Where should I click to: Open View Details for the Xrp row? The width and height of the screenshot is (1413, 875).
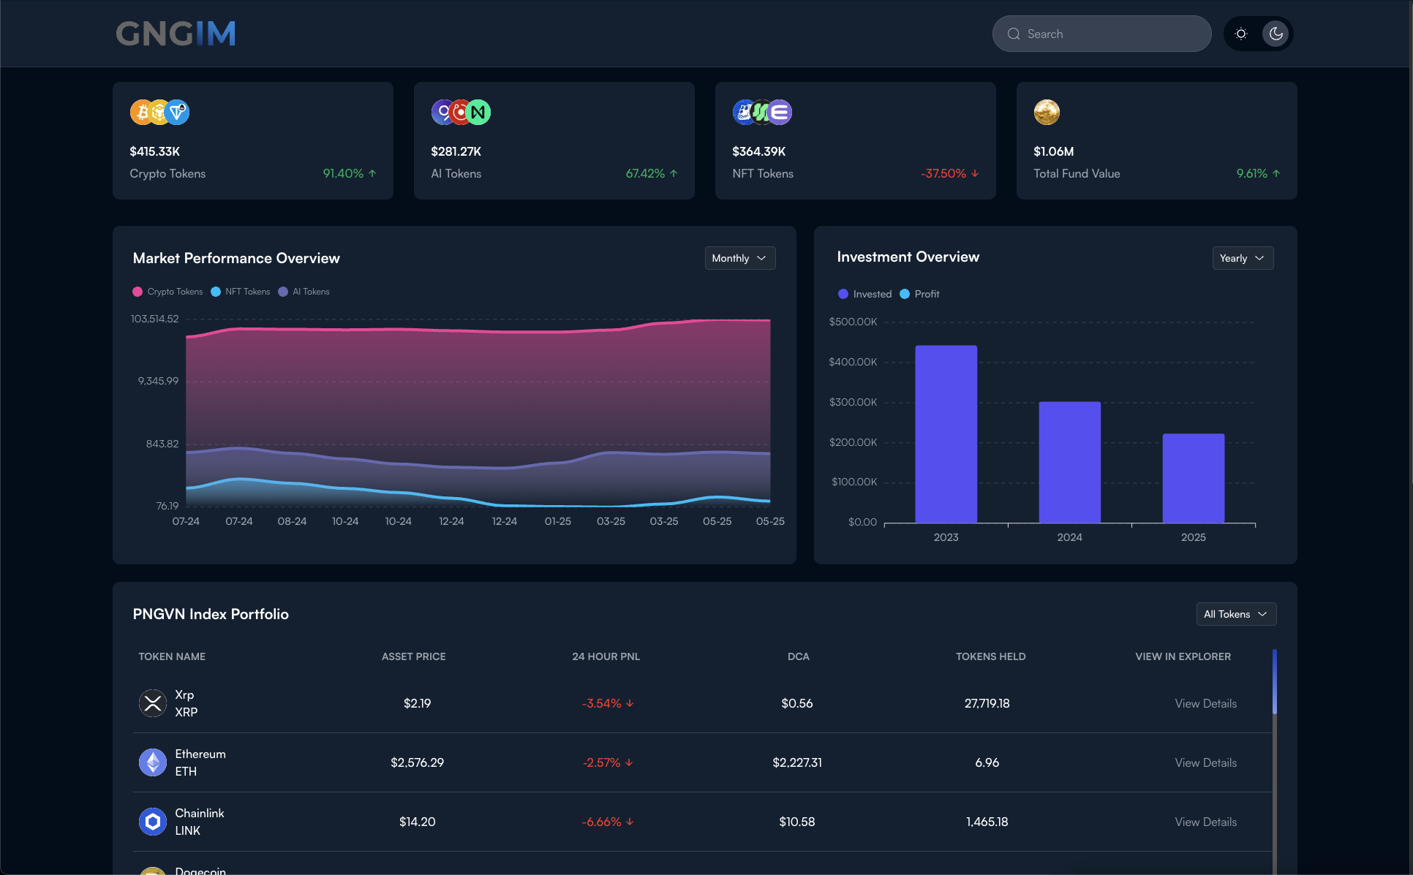pyautogui.click(x=1205, y=703)
